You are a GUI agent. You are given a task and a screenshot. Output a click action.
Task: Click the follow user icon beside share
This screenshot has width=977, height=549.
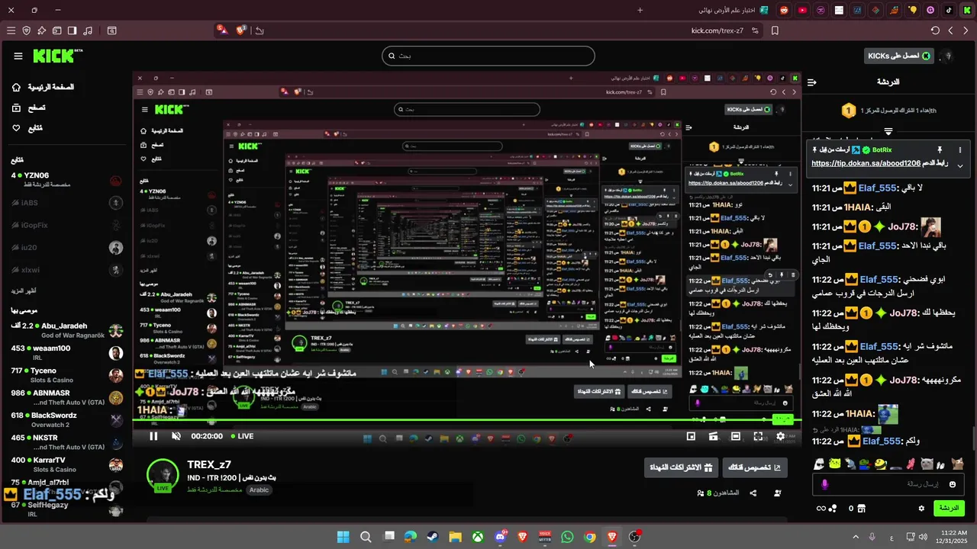778,493
